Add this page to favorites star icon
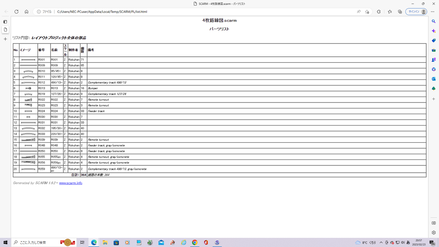 pos(367,12)
